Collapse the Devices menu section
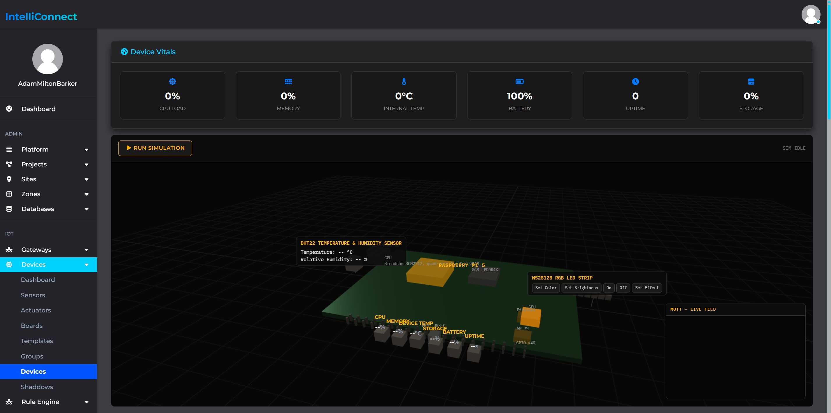831x413 pixels. 48,264
